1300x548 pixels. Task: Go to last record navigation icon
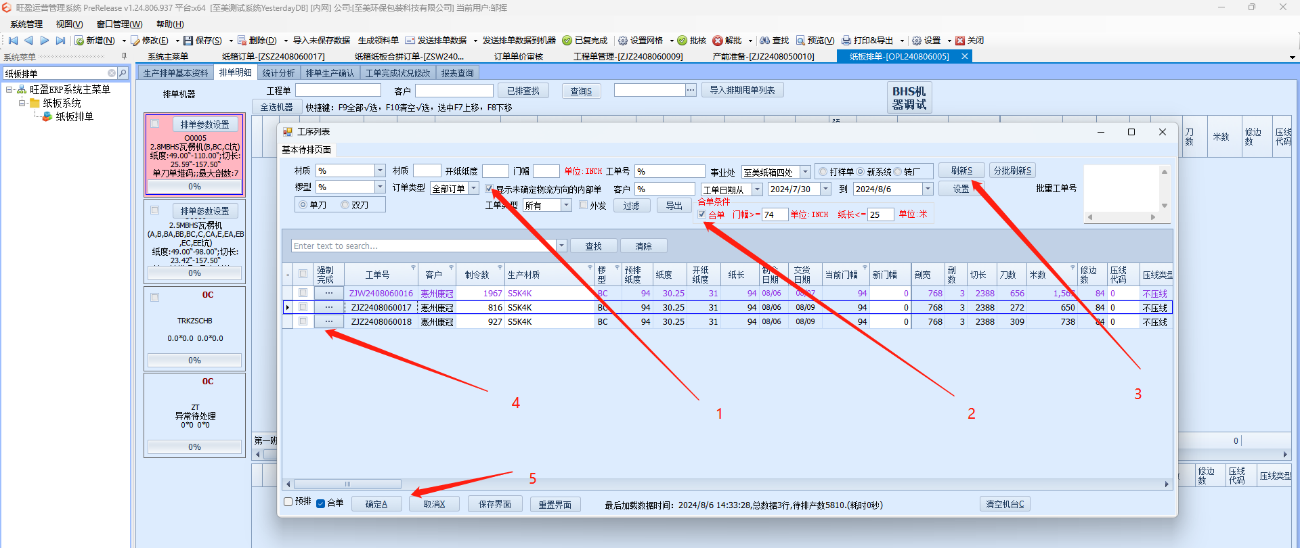[x=60, y=41]
